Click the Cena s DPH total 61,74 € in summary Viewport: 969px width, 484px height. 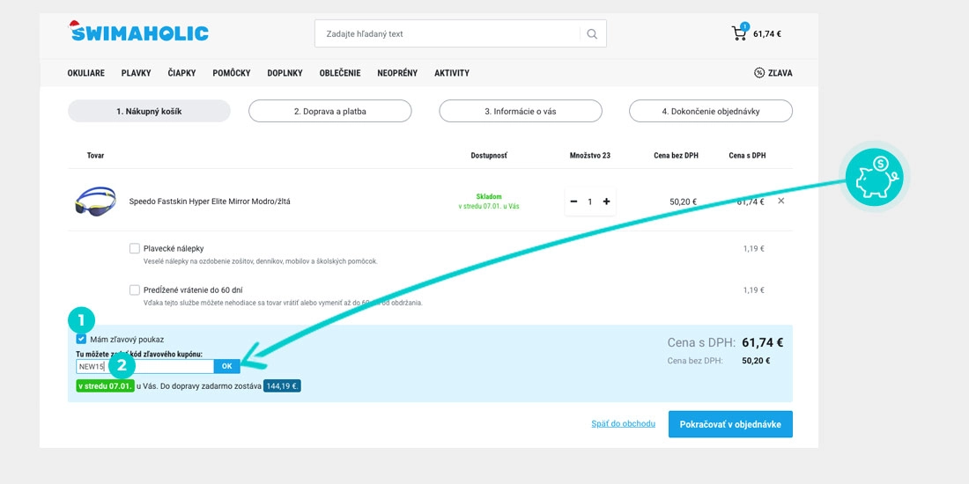[763, 342]
